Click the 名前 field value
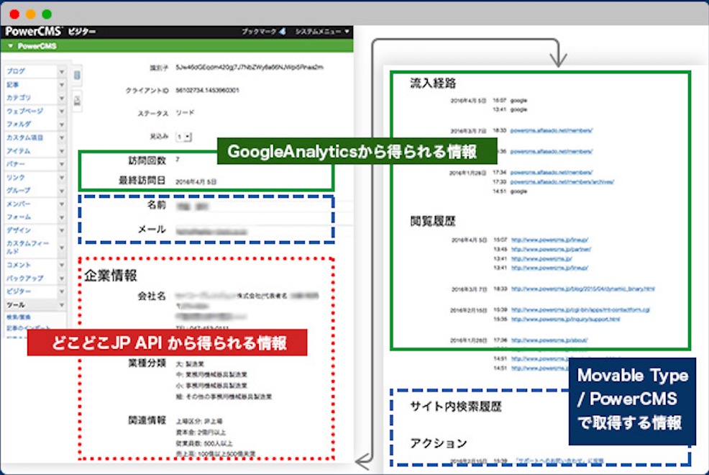This screenshot has width=709, height=475. pyautogui.click(x=192, y=207)
